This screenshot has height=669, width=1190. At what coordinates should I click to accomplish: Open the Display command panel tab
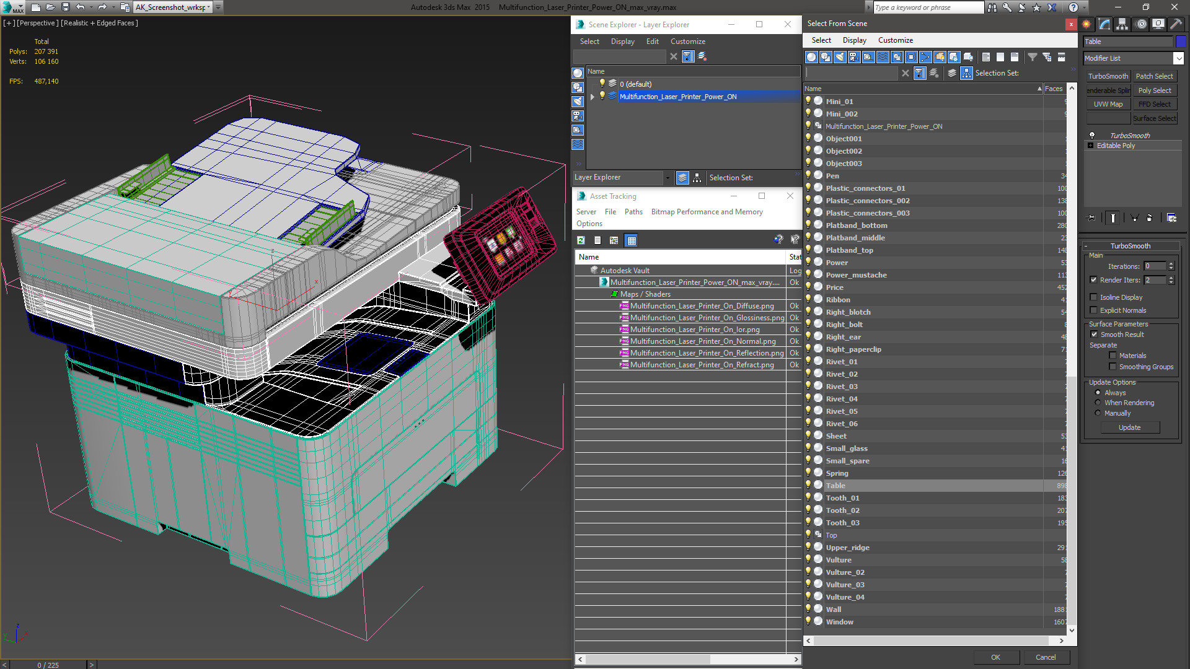tap(1158, 24)
